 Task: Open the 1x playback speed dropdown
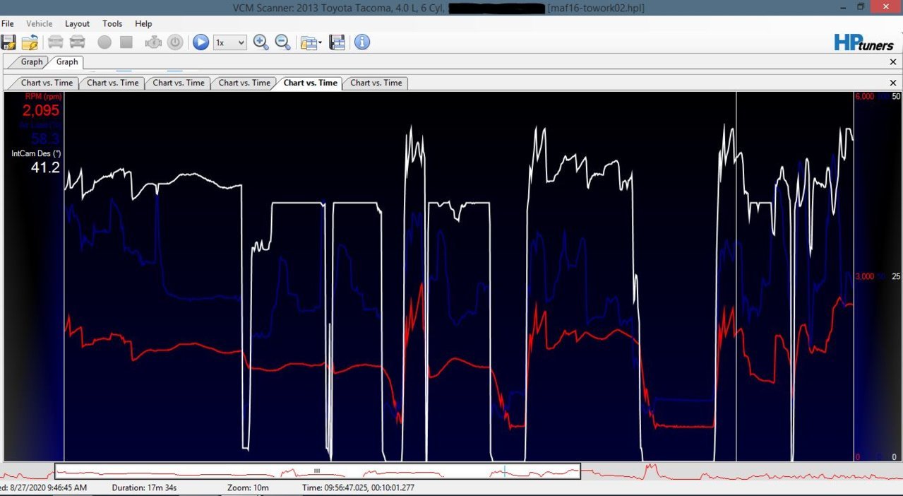(230, 42)
